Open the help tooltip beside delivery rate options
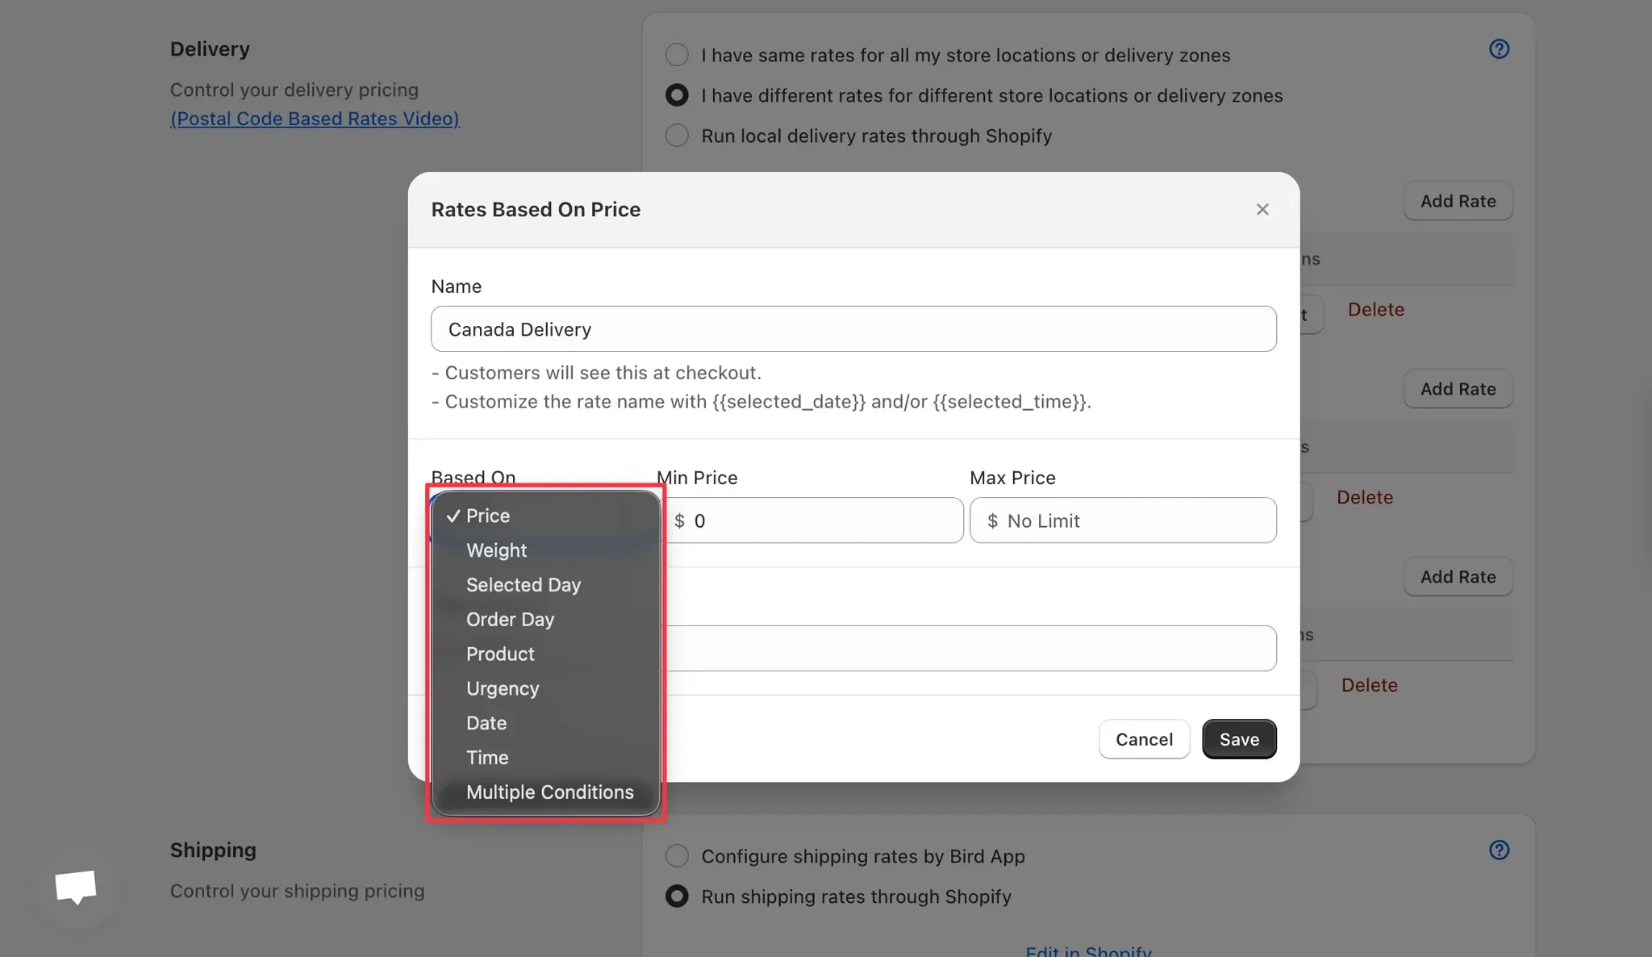1652x957 pixels. pos(1499,49)
